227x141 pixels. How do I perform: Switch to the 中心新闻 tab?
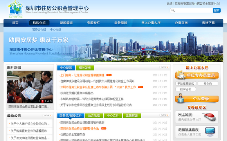point(66,68)
